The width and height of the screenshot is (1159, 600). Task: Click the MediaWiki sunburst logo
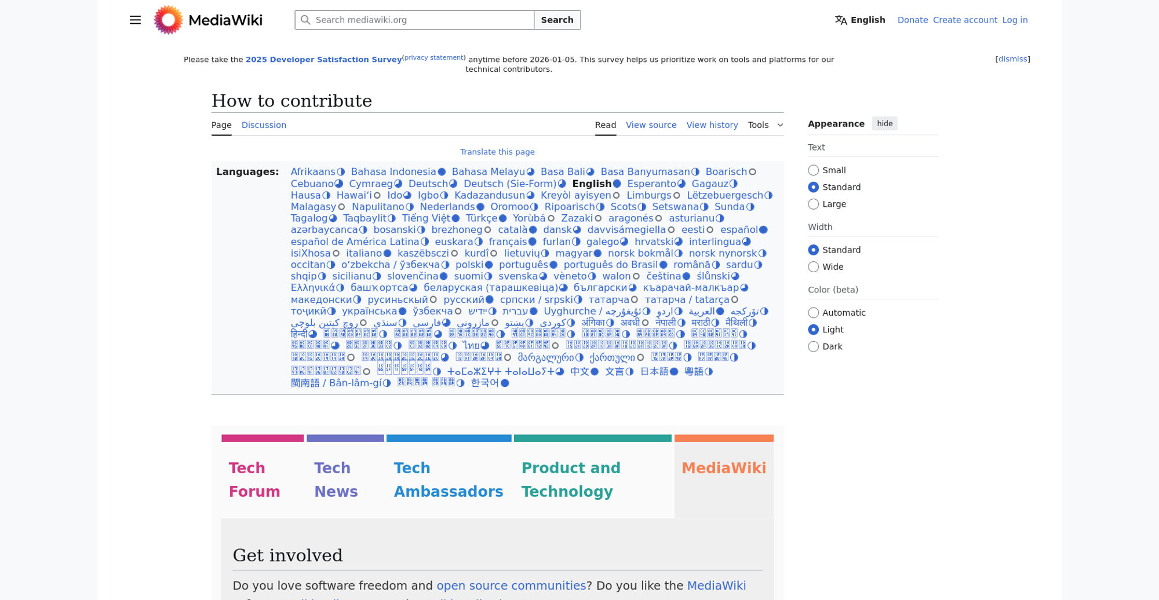click(x=167, y=20)
